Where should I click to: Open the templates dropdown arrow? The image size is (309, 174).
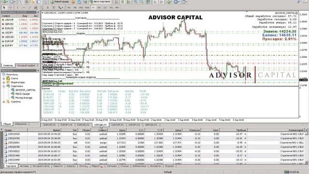pyautogui.click(x=186, y=2)
